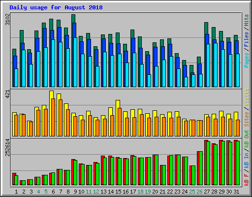Click the 'Pages' legend label
This screenshot has height=197, width=252.
click(246, 60)
